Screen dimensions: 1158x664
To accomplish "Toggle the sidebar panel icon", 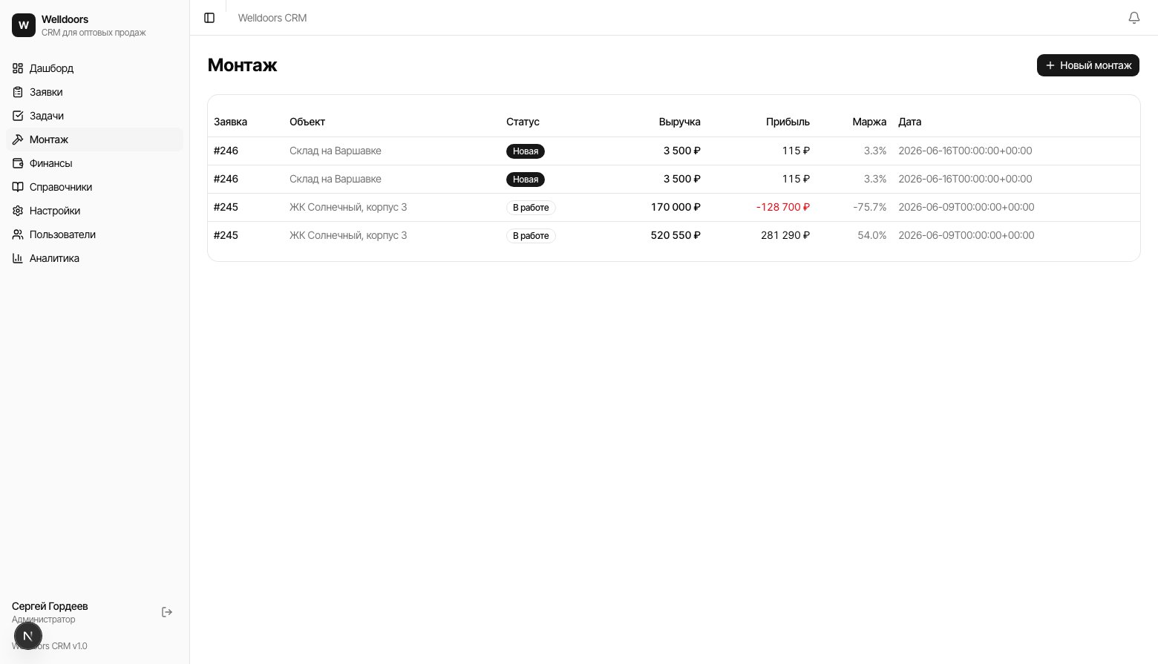I will pos(209,18).
